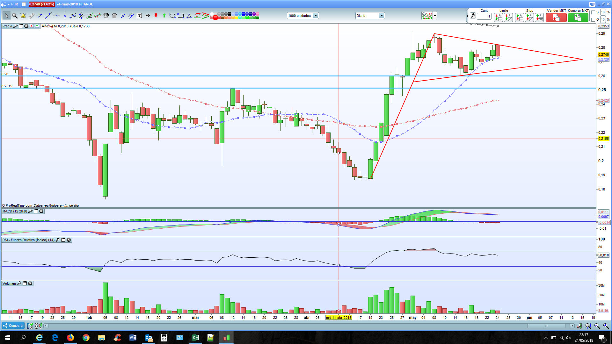Click the Vender MKT sell button
The height and width of the screenshot is (344, 612).
point(556,18)
